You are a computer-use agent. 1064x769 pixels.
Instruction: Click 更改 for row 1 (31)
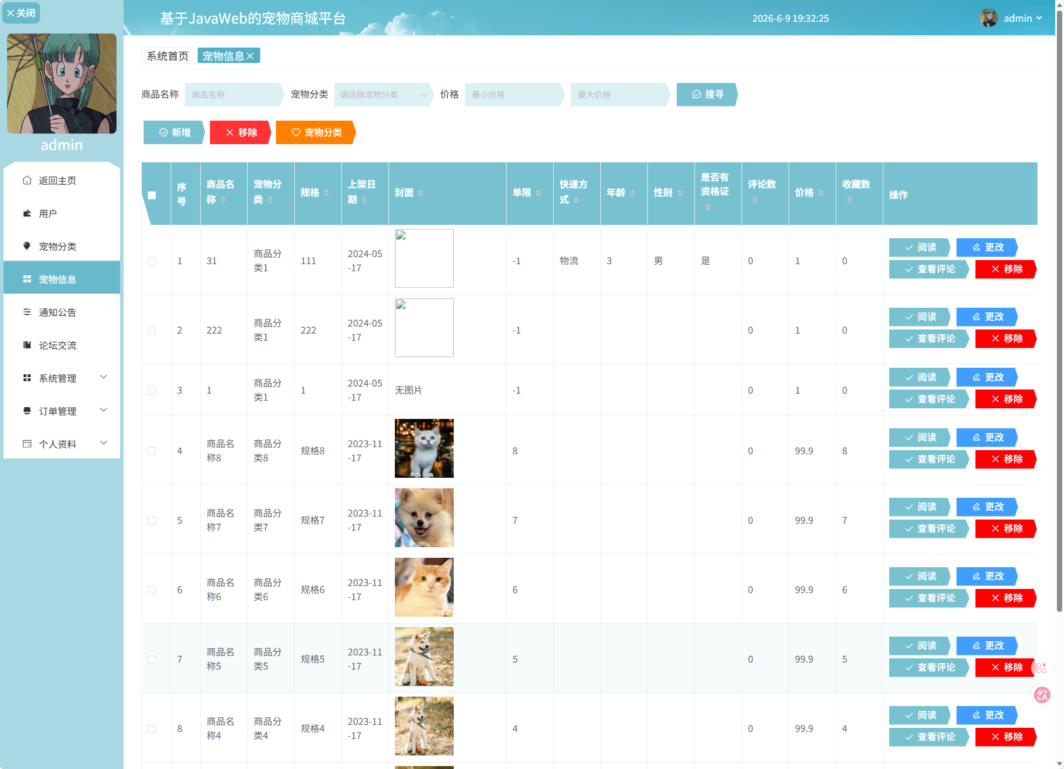(x=987, y=247)
